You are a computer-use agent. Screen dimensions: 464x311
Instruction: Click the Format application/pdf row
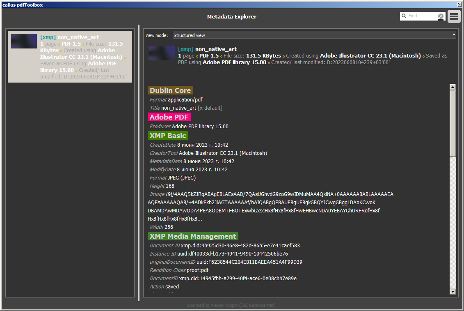(176, 99)
